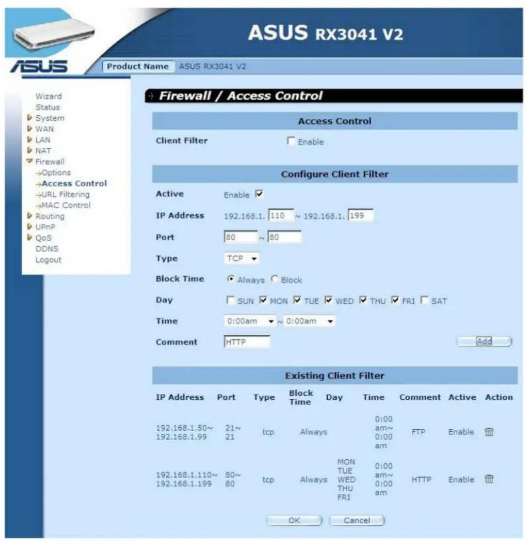This screenshot has width=526, height=541.
Task: Click the starting IP address field
Action: pos(281,216)
